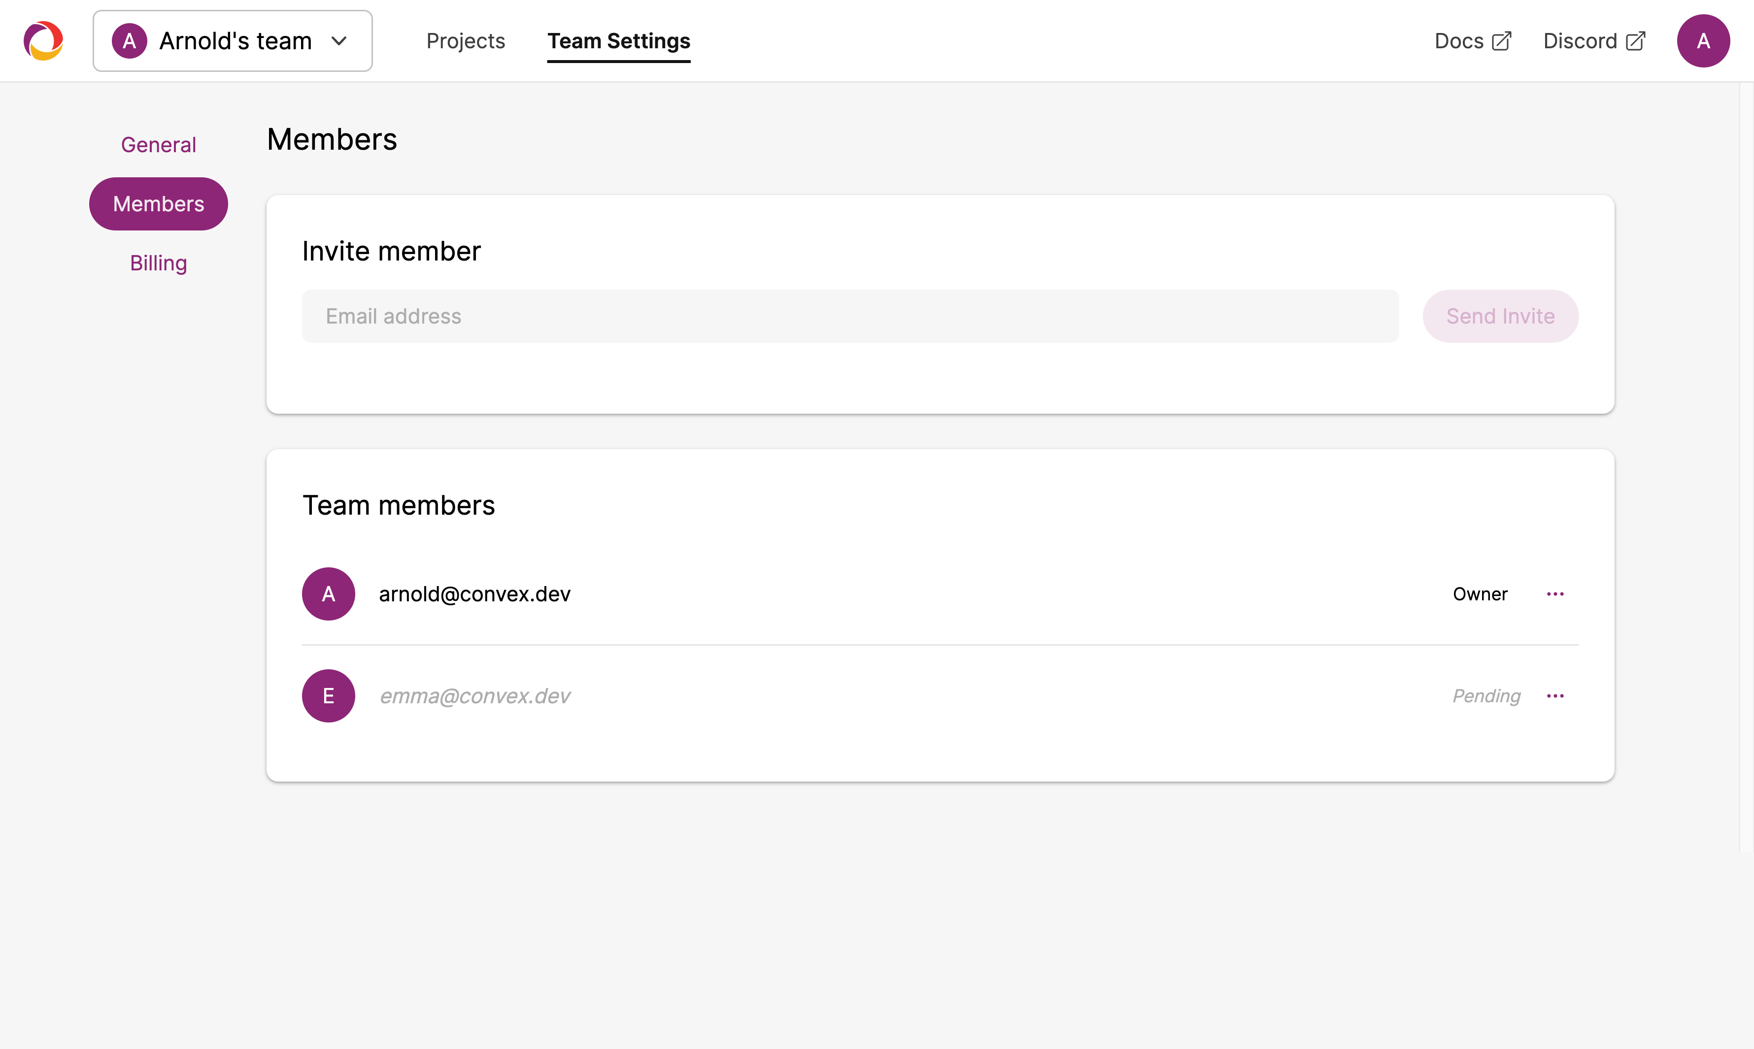
Task: Expand the Arnold's team selector dropdown
Action: tap(234, 41)
